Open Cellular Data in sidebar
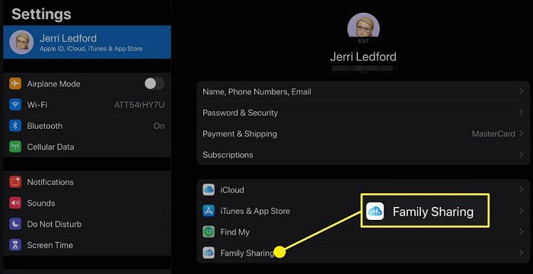This screenshot has height=274, width=533. click(87, 147)
